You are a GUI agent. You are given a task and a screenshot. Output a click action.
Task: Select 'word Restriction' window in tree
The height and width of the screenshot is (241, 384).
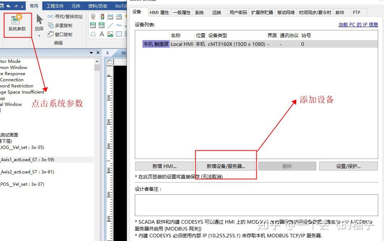pos(17,86)
